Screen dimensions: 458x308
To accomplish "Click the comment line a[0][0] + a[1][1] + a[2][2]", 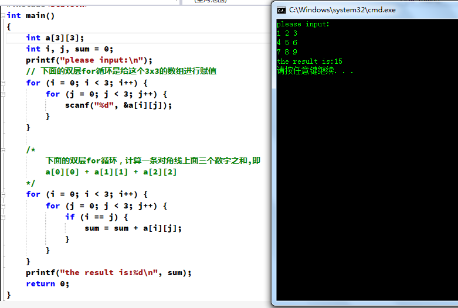I will [x=111, y=172].
